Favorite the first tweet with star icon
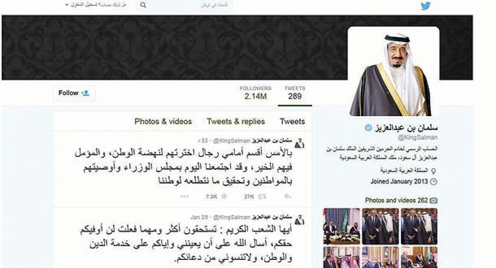This screenshot has height=268, width=496. 224,196
